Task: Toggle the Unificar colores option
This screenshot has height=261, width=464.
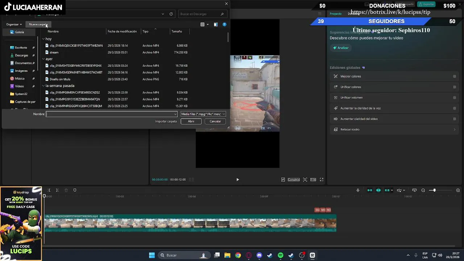Action: [x=455, y=87]
